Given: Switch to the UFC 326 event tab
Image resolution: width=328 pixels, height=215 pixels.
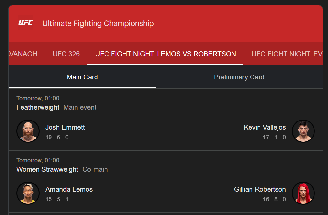Looking at the screenshot, I should pos(66,54).
